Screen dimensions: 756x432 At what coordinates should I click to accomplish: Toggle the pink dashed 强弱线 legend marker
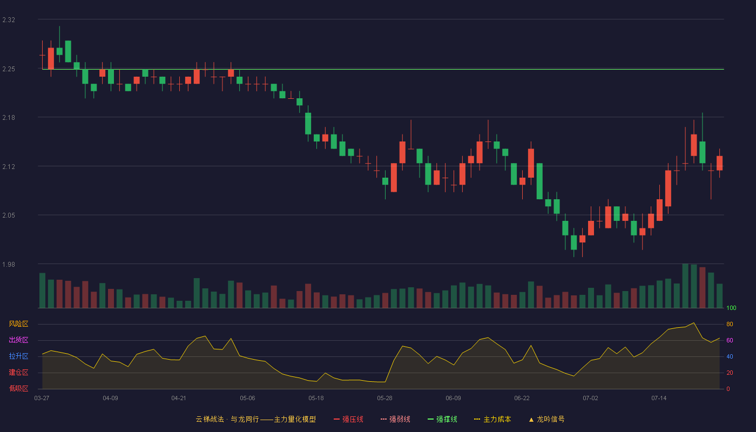[384, 419]
